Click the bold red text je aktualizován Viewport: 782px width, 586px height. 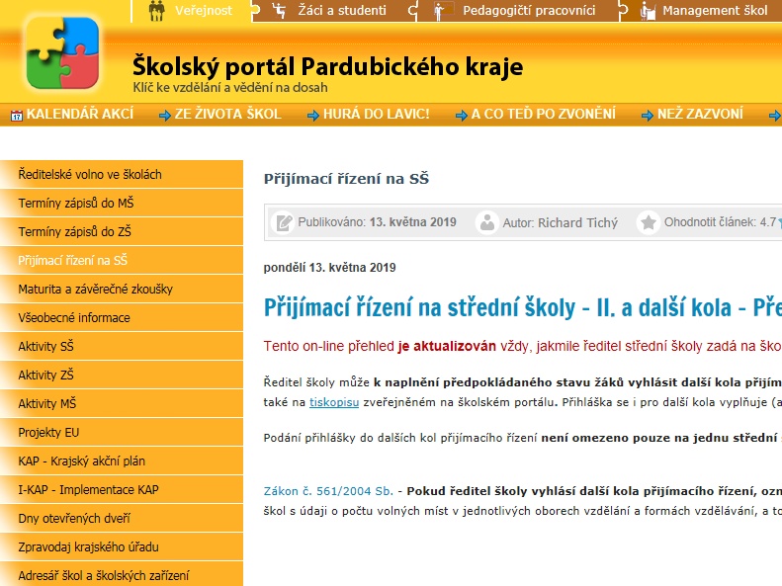(447, 346)
